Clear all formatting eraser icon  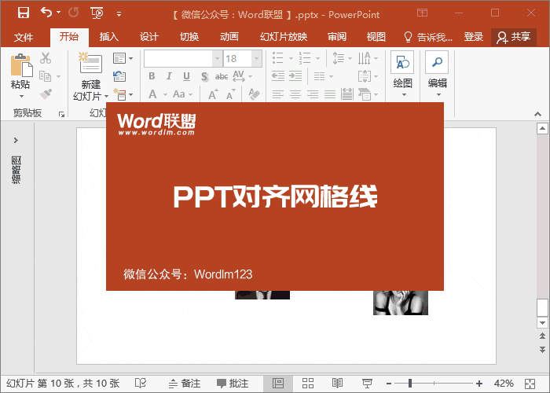(x=255, y=94)
